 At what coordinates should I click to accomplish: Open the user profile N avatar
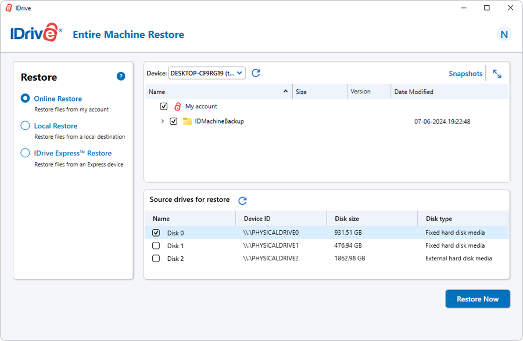tap(504, 34)
